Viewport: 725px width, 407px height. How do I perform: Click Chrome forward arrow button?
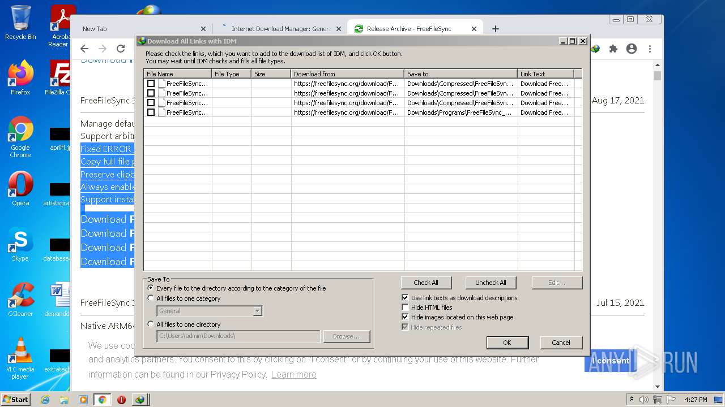(x=103, y=49)
